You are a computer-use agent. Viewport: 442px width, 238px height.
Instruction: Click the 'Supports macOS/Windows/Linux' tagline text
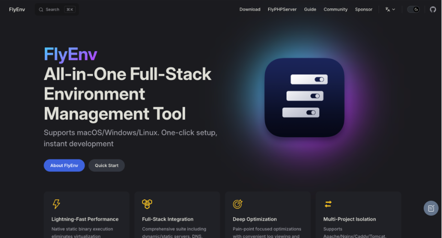pos(130,138)
